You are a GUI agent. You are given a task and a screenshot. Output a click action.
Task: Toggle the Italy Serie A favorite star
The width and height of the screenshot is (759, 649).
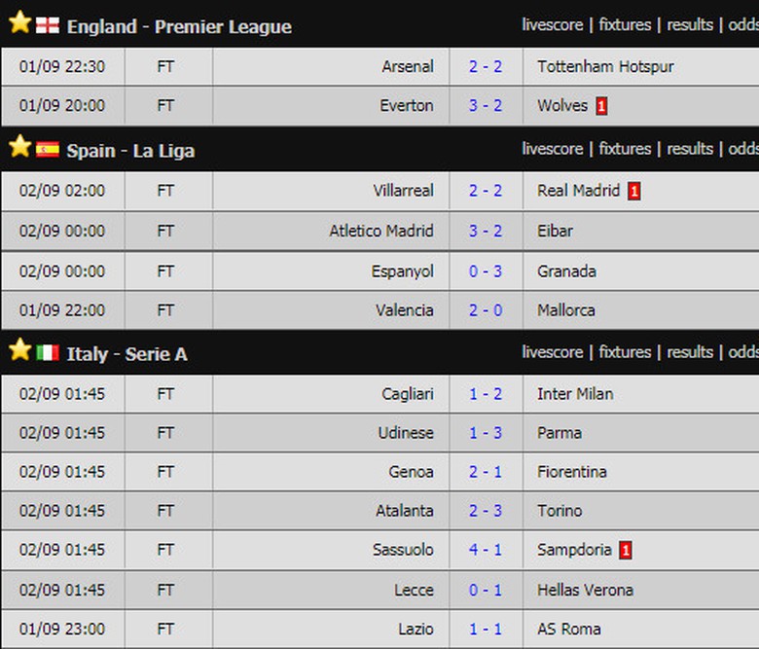pyautogui.click(x=19, y=350)
